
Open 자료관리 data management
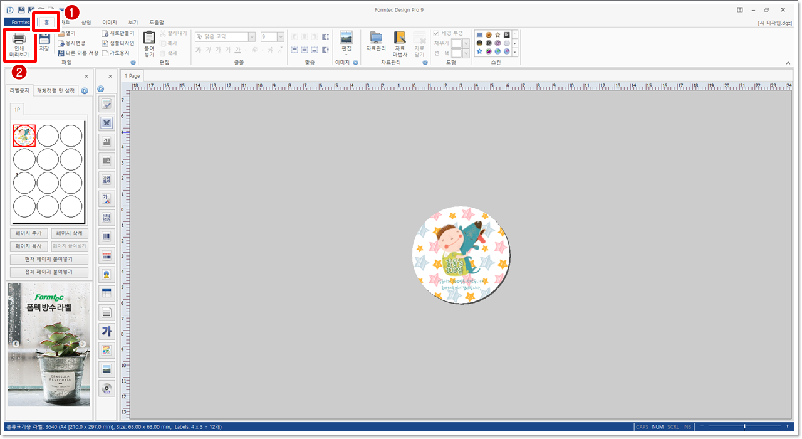pyautogui.click(x=376, y=41)
